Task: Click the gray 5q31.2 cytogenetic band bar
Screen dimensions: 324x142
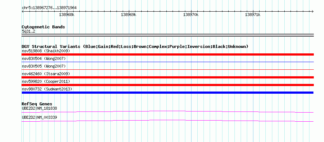Action: pos(167,35)
